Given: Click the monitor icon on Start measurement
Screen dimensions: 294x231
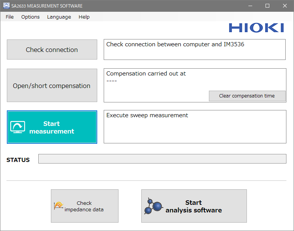Looking at the screenshot, I should pyautogui.click(x=17, y=127).
